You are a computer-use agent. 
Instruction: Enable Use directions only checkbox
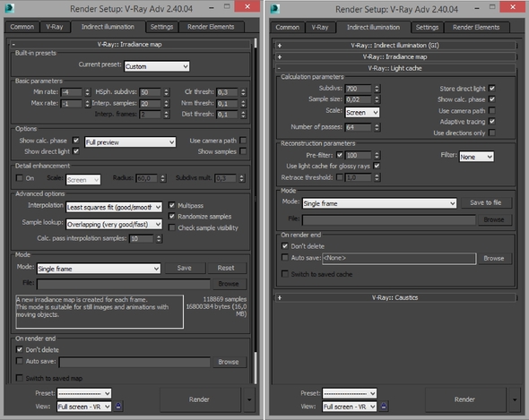click(492, 133)
